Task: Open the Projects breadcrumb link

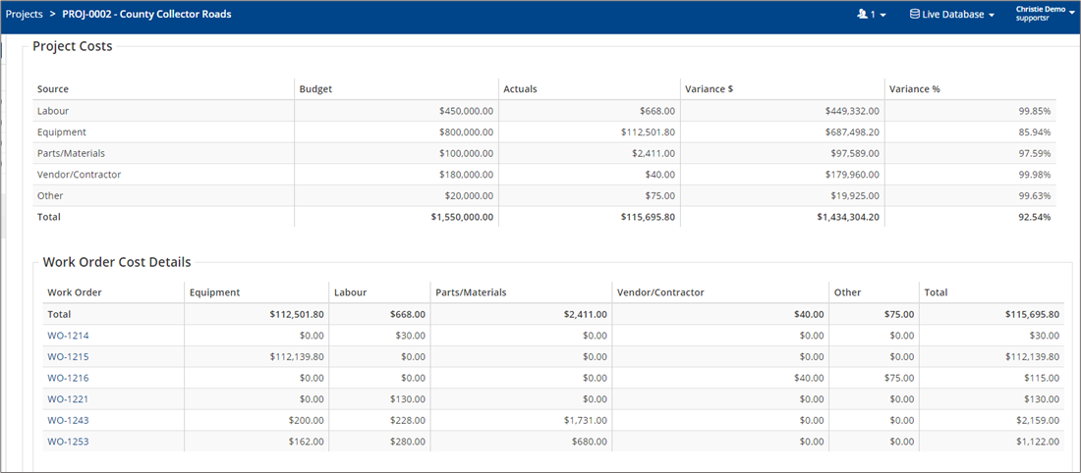Action: (25, 14)
